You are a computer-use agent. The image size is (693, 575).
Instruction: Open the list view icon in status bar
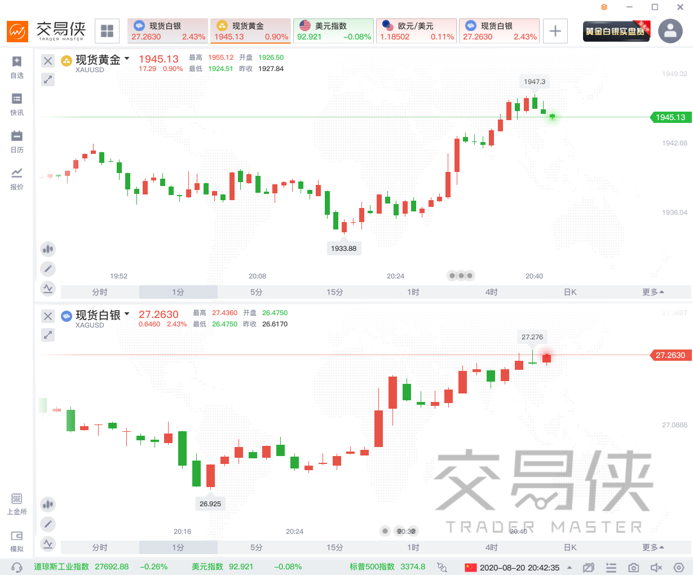(x=611, y=567)
